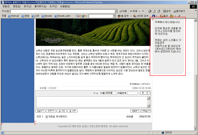This screenshot has height=135, width=198.
Task: Click the comment box scroll up arrow
Action: pos(148,98)
